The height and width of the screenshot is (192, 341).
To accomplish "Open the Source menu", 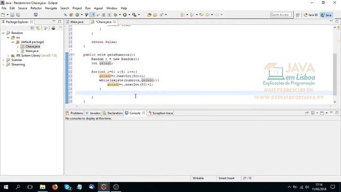I will [x=22, y=9].
